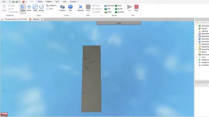
Task: Switch to the VIEW ribbon tab
Action: [x=64, y=2]
